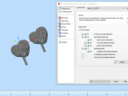Select the Noise Shells icon
This screenshot has width=128, height=96.
(59, 24)
